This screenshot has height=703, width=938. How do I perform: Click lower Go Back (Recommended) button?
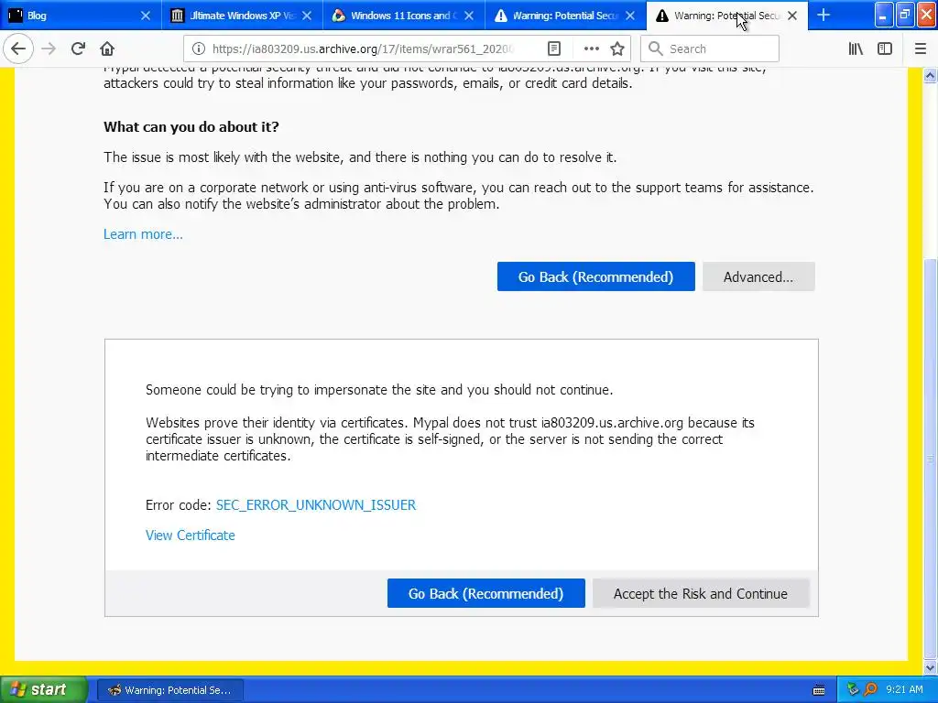tap(485, 593)
